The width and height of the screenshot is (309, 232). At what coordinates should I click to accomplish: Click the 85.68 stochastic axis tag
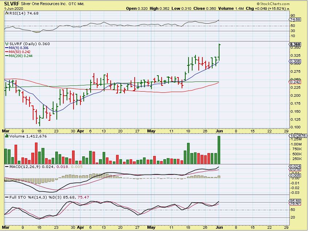[295, 201]
